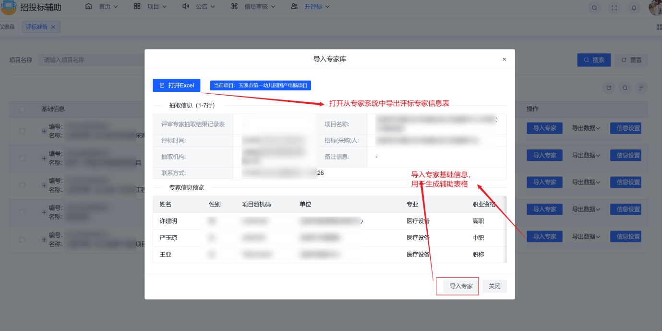Open the global search magnifier icon
This screenshot has height=331, width=662.
(594, 8)
